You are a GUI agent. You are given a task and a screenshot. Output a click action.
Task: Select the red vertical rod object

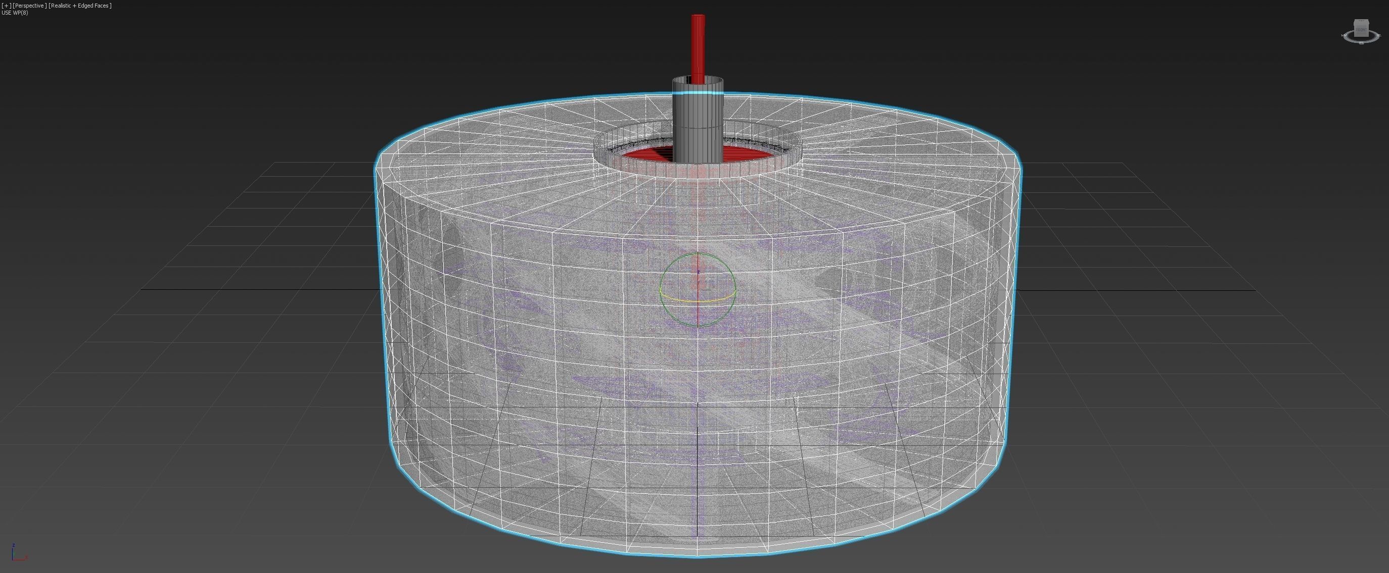pos(697,48)
